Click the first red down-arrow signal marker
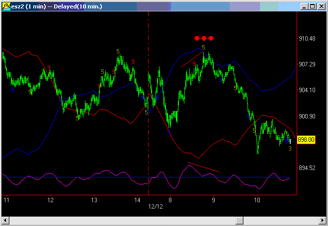 pos(197,39)
